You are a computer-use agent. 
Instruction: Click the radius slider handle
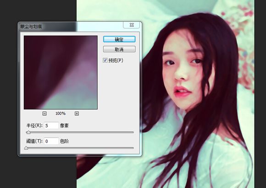click(28, 132)
